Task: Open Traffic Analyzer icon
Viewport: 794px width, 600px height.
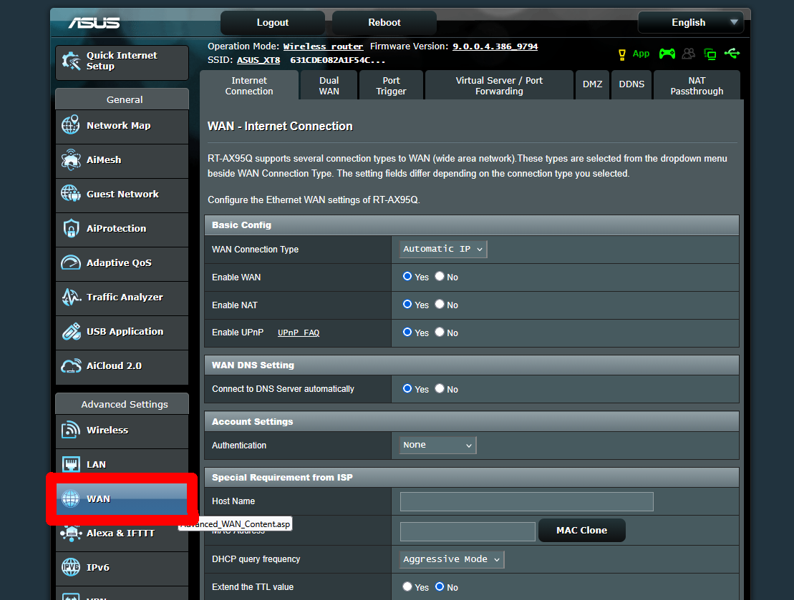Action: [71, 297]
